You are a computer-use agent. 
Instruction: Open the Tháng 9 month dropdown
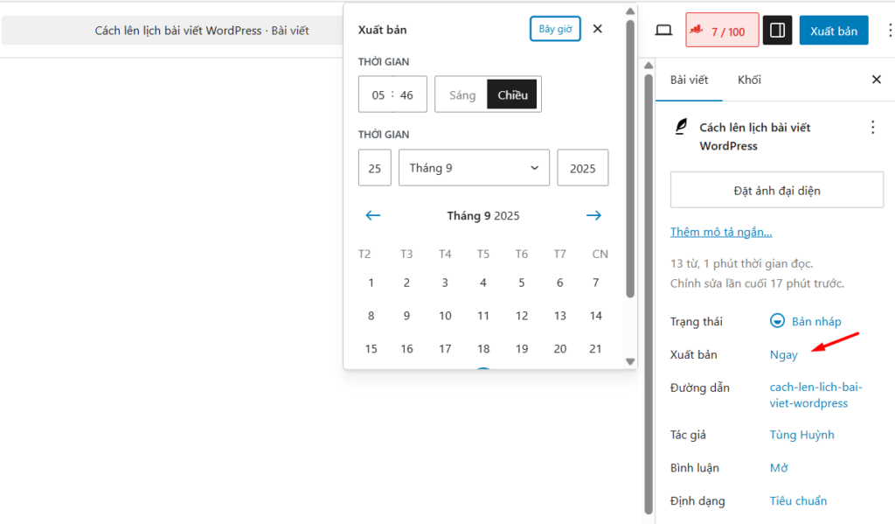point(474,168)
